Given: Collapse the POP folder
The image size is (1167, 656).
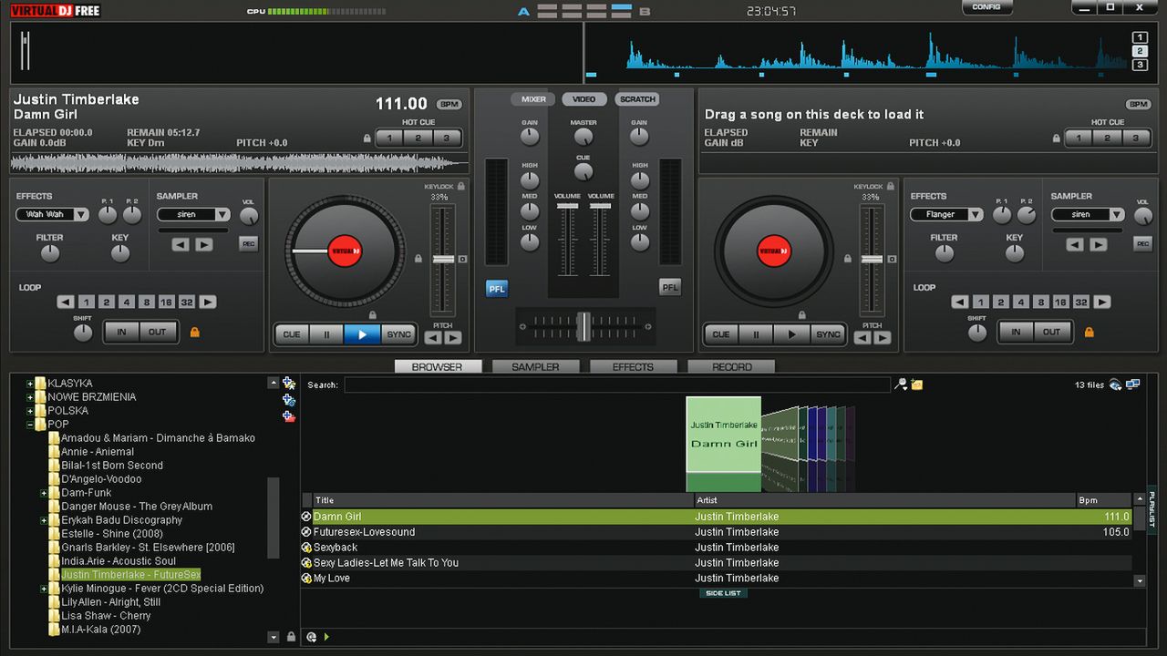Looking at the screenshot, I should tap(30, 425).
